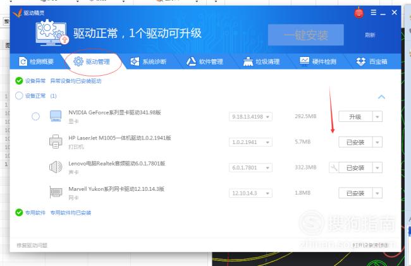Viewport: 411px width, 266px height.
Task: Click the 292.5MB size value
Action: click(305, 116)
